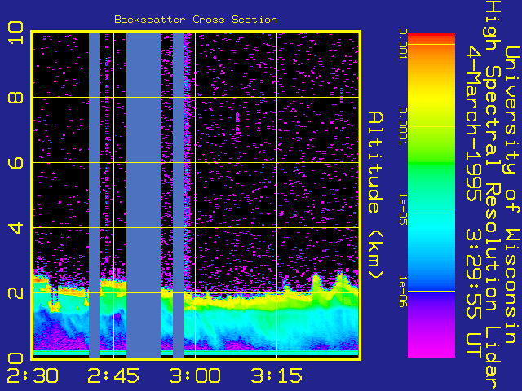Click the 2:30 time axis label
The width and height of the screenshot is (522, 391).
point(33,376)
